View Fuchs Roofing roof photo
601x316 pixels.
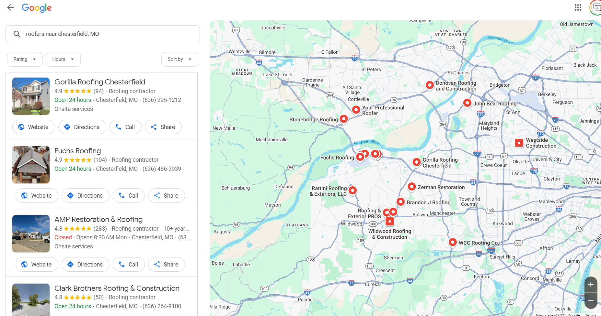pos(31,165)
